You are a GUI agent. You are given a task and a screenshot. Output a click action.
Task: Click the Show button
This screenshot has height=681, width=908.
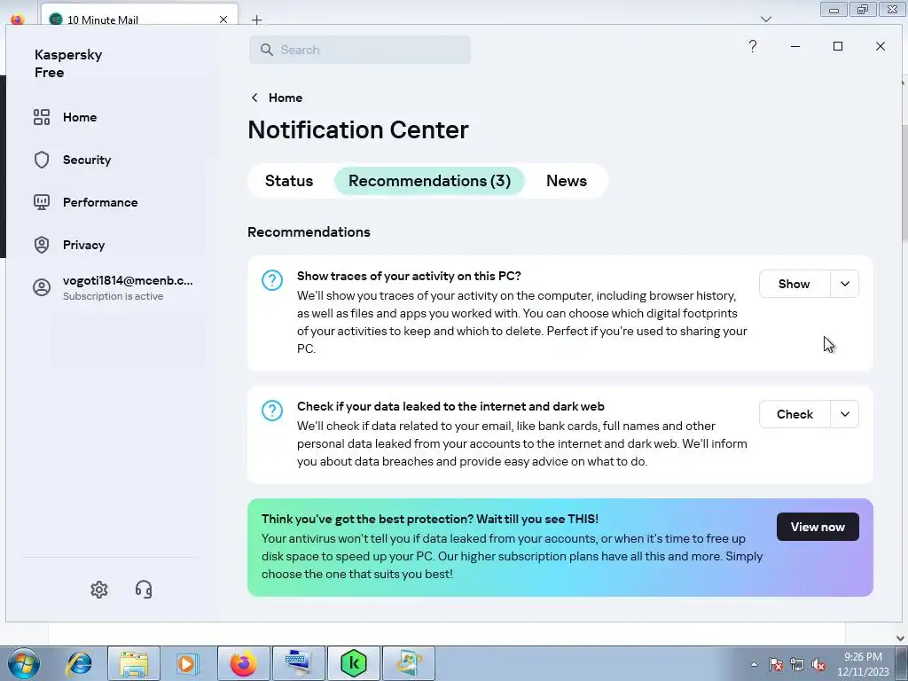click(794, 284)
